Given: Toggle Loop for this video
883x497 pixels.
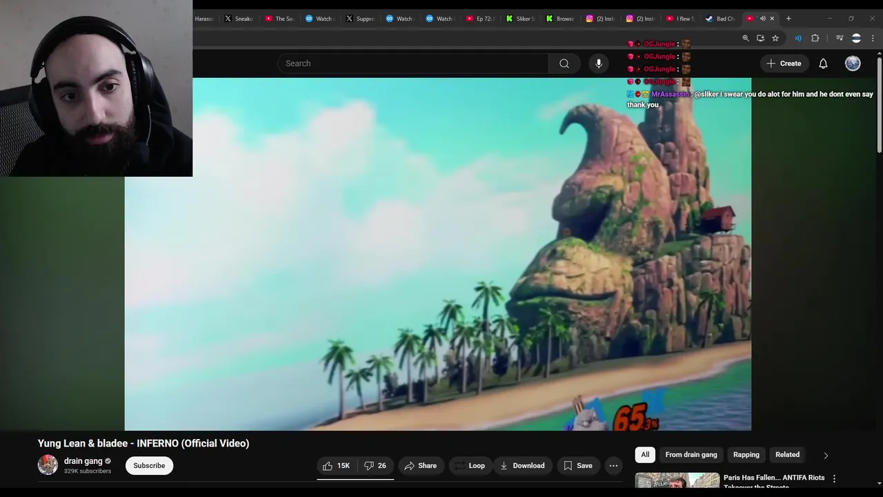Looking at the screenshot, I should (470, 466).
